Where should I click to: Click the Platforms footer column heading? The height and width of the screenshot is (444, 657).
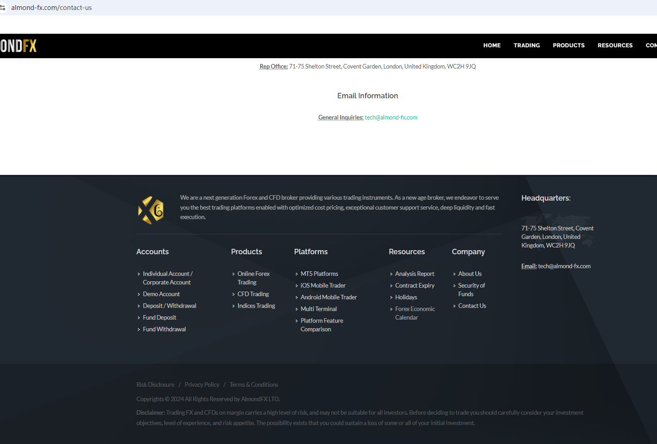pos(311,252)
